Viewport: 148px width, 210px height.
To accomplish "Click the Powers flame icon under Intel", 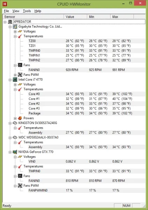I will [x=20, y=118].
